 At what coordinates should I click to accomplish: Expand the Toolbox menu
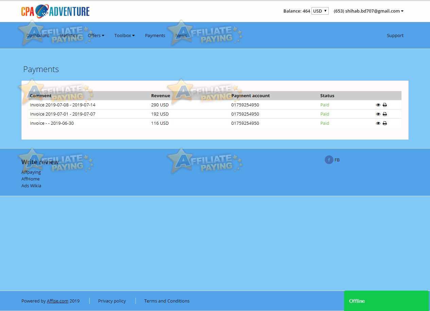(x=125, y=35)
